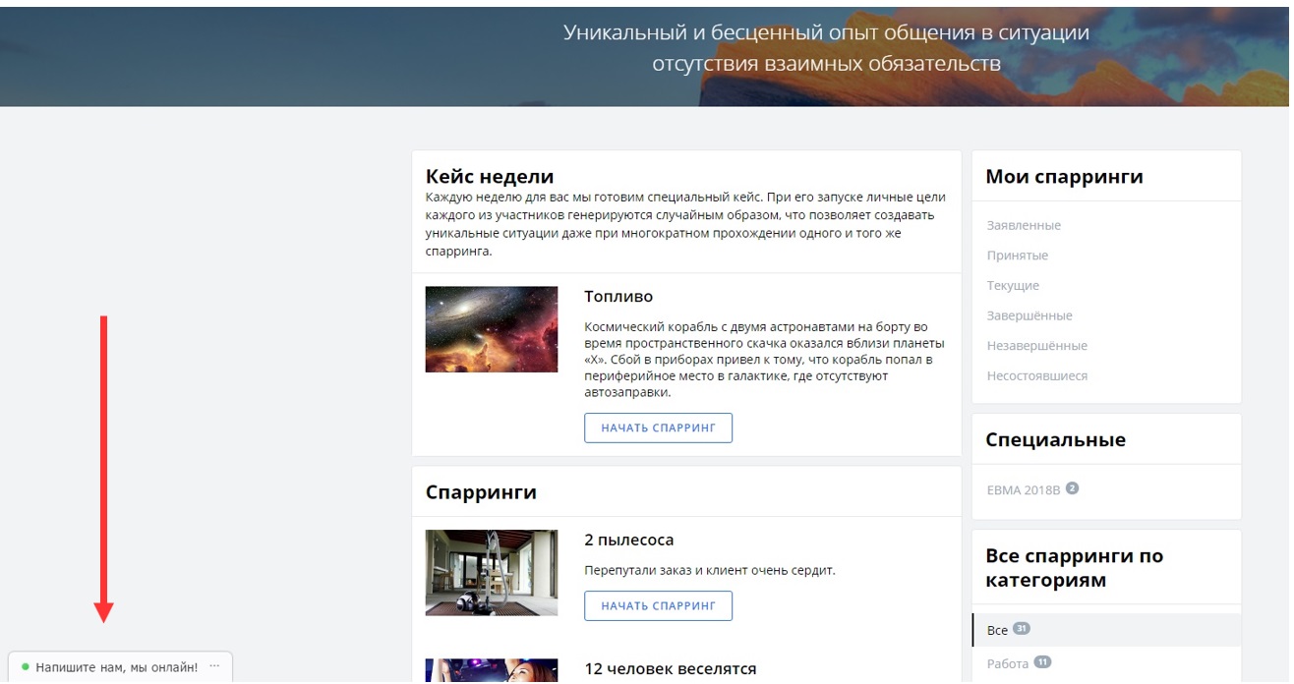Click the "Мои спарринги" heading
This screenshot has width=1294, height=684.
pyautogui.click(x=1064, y=177)
